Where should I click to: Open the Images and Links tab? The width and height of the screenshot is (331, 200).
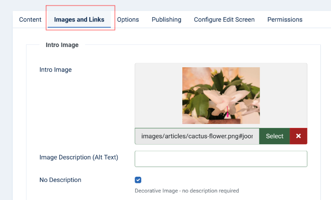[x=79, y=19]
